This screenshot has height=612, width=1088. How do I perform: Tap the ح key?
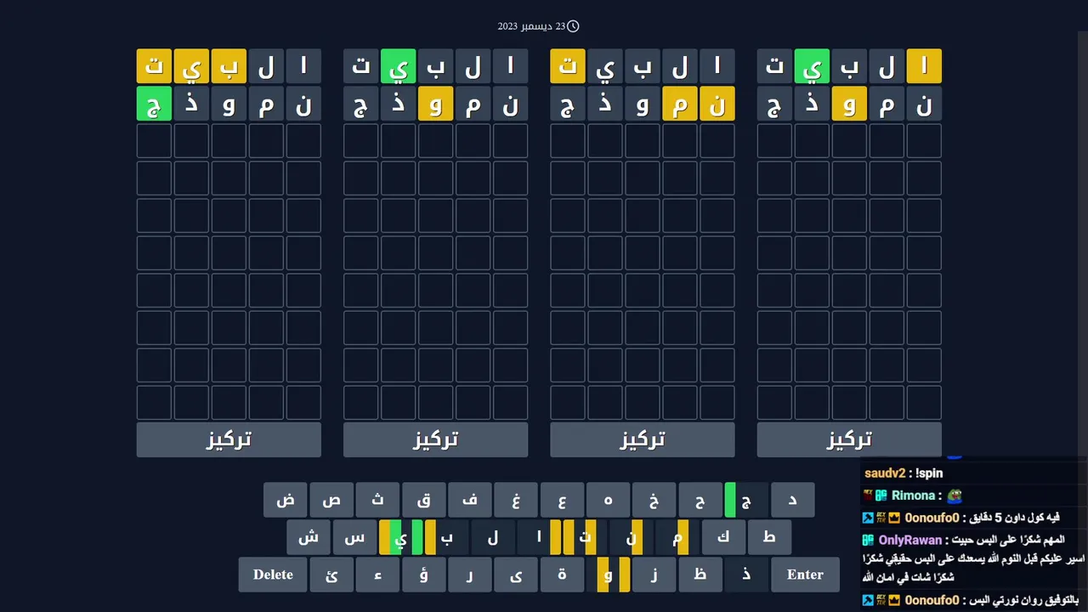tap(700, 500)
